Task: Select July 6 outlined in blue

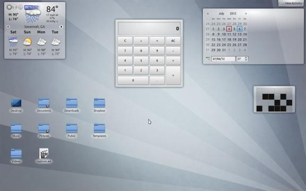Action: (240, 29)
